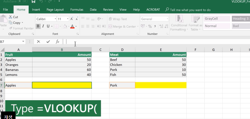250x119 pixels.
Task: Click the Align Left icon
Action: coord(83,26)
